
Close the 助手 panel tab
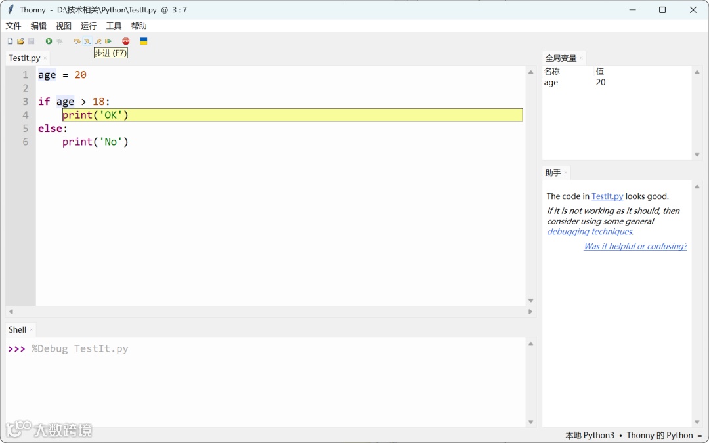566,173
